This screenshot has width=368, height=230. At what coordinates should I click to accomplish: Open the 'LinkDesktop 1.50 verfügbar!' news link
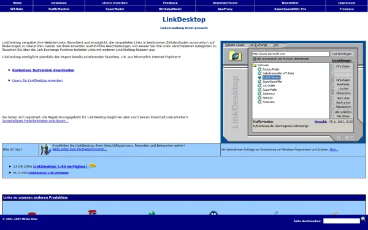(x=61, y=166)
